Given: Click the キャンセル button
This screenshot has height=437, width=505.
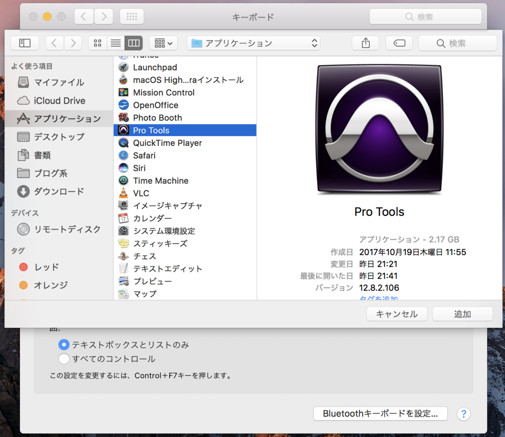Looking at the screenshot, I should click(x=397, y=314).
